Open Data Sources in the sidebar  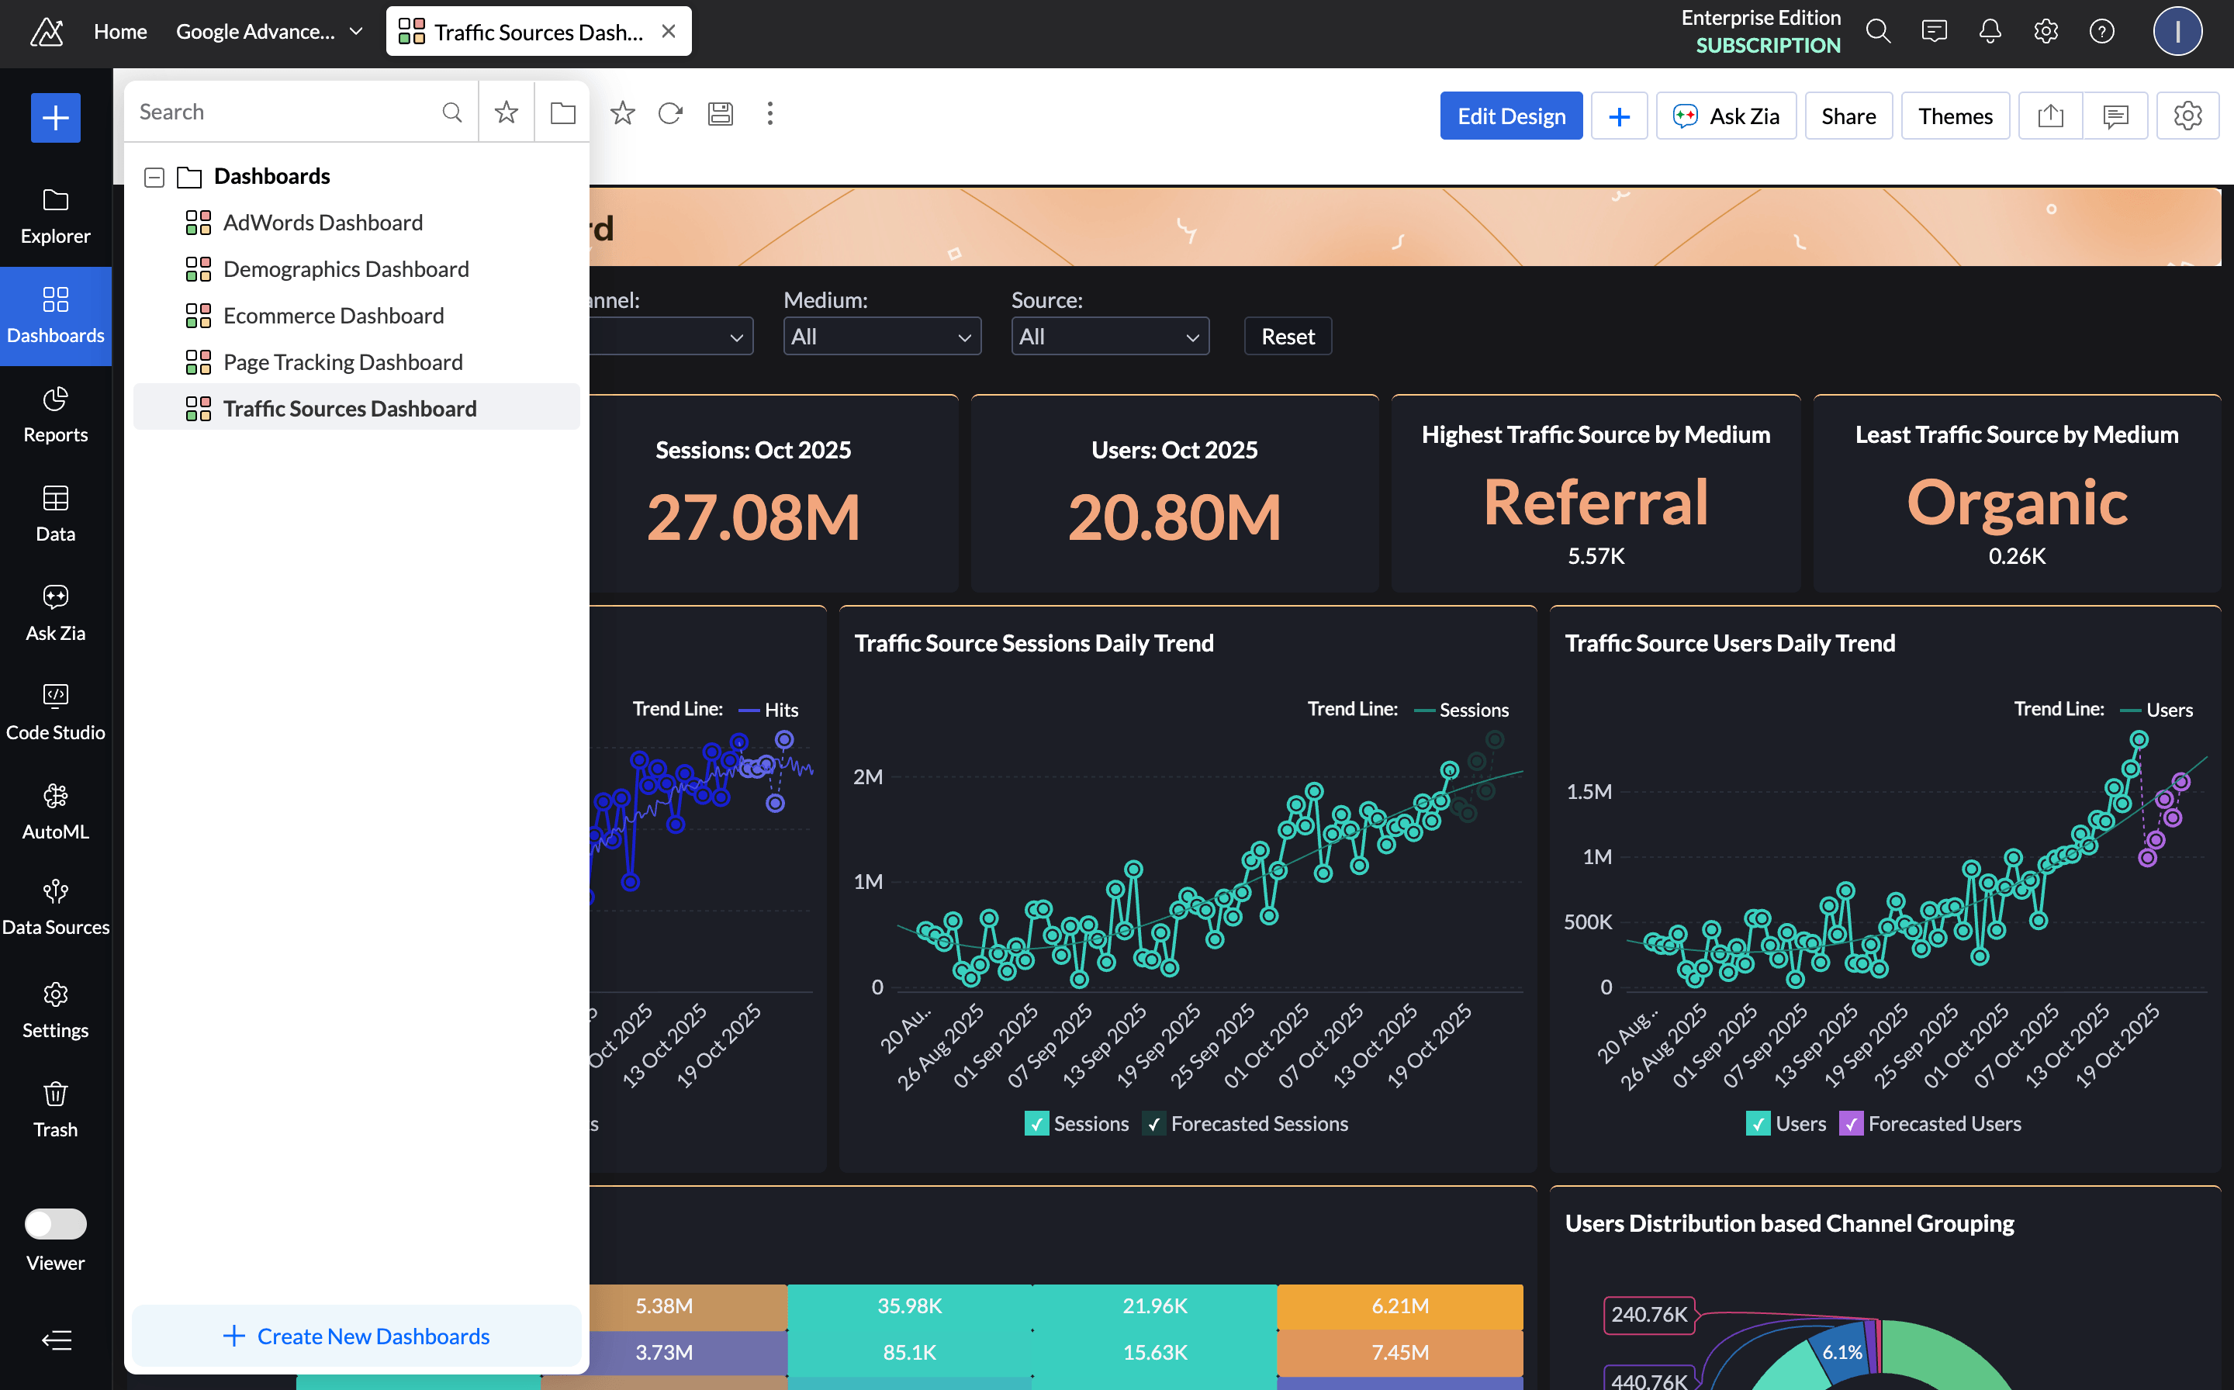pyautogui.click(x=55, y=905)
